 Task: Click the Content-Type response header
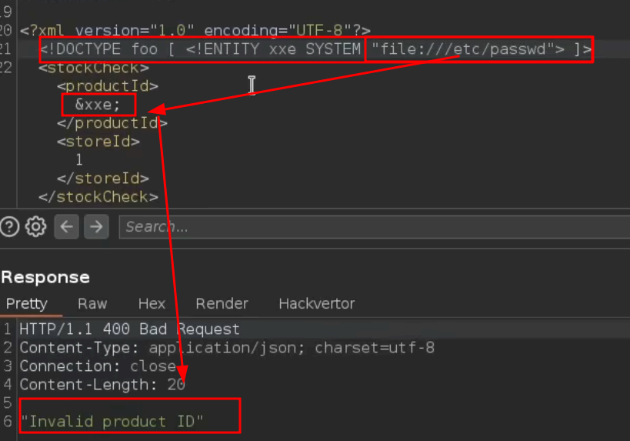(227, 348)
